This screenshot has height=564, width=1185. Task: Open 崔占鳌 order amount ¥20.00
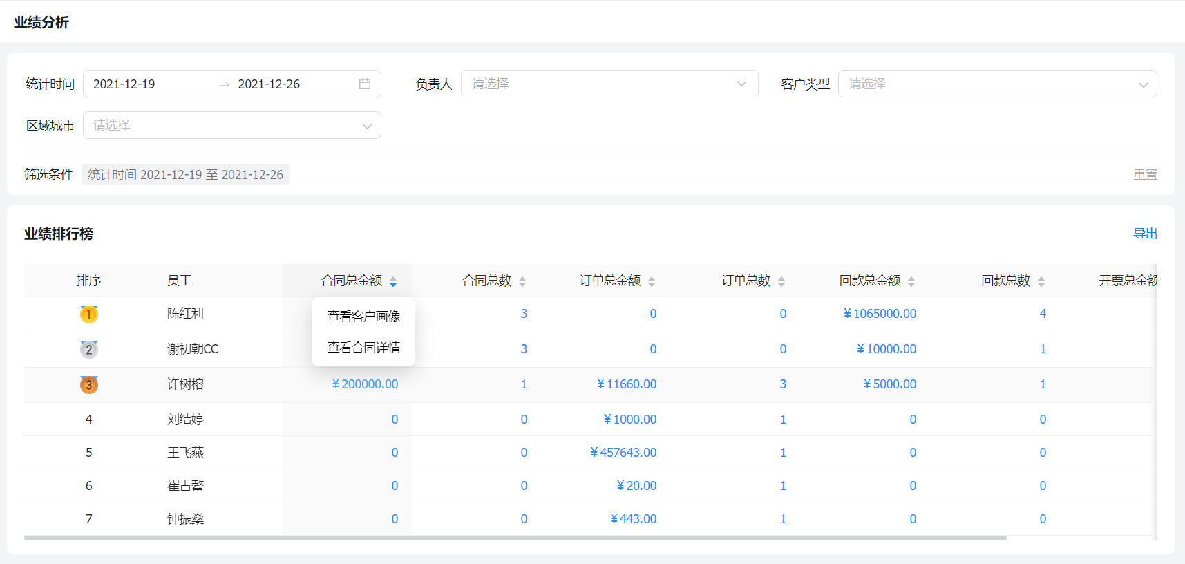point(636,486)
